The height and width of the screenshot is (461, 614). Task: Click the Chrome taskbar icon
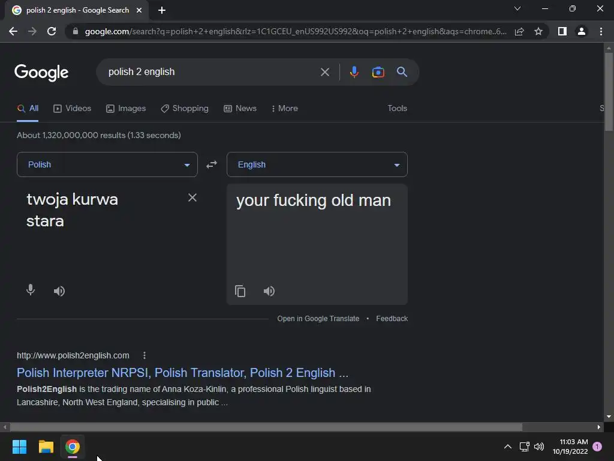pos(73,447)
